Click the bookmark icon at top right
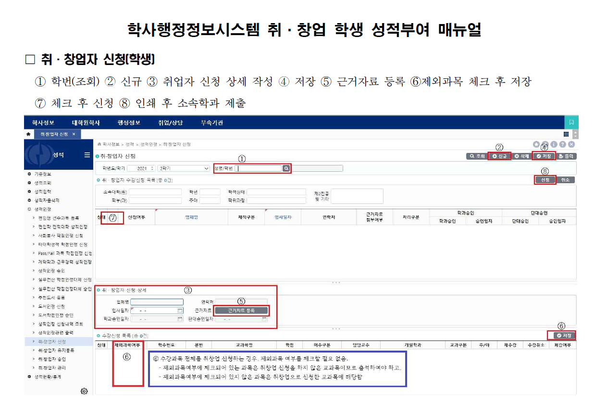Viewport: 595px width, 416px height. click(571, 123)
